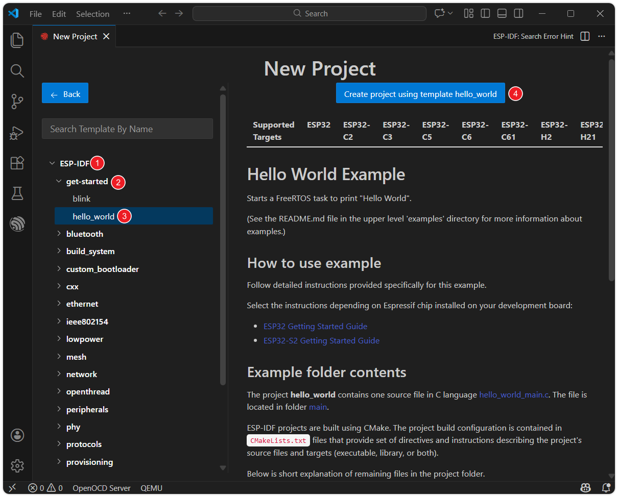Open the Source Control view

[x=17, y=102]
